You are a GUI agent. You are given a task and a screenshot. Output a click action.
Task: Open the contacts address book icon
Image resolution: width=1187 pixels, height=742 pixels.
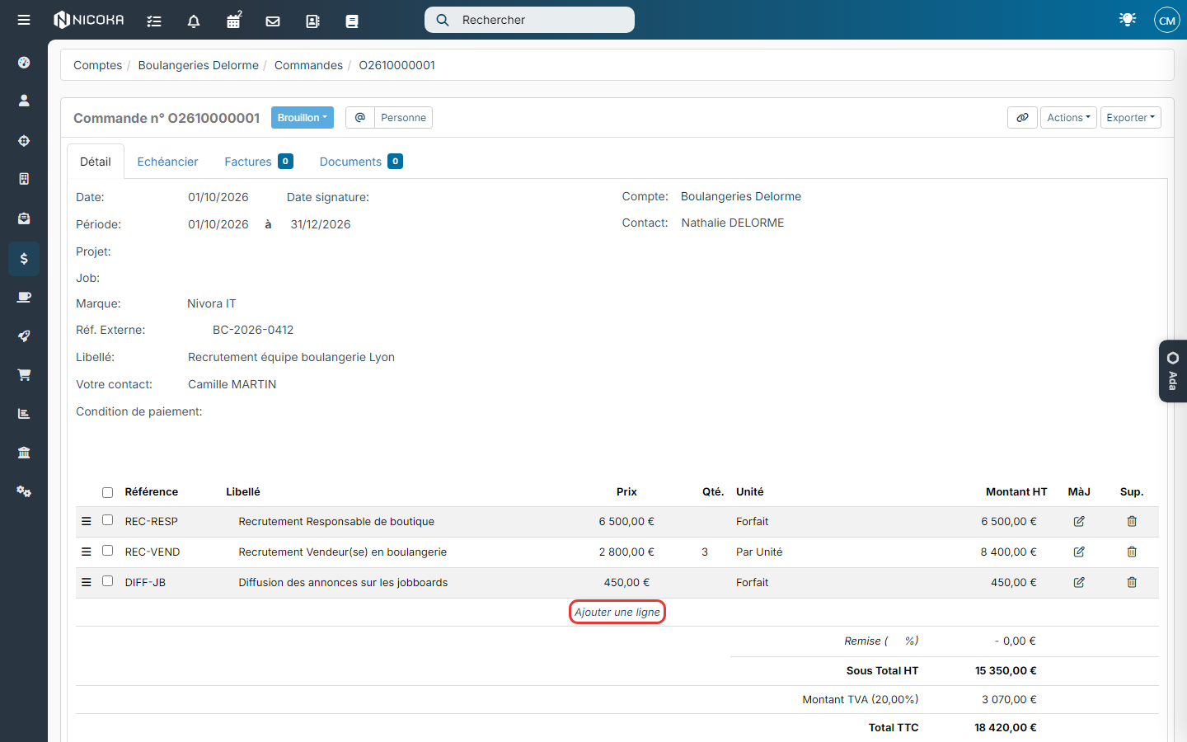pyautogui.click(x=312, y=21)
